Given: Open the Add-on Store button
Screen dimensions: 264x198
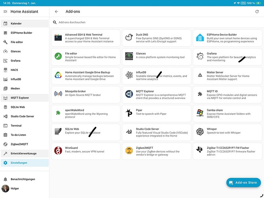Looking at the screenshot, I should coord(243,183).
